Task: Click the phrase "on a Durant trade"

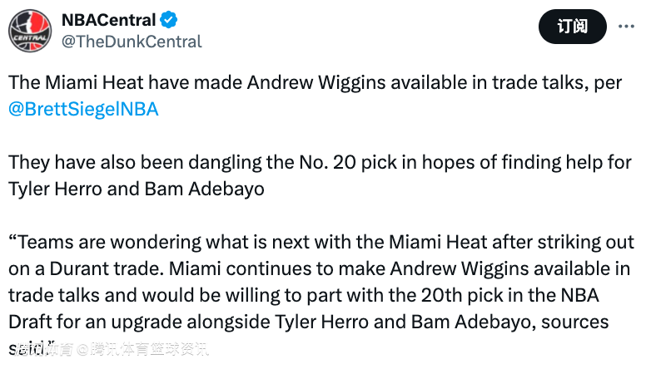Action: click(x=86, y=268)
